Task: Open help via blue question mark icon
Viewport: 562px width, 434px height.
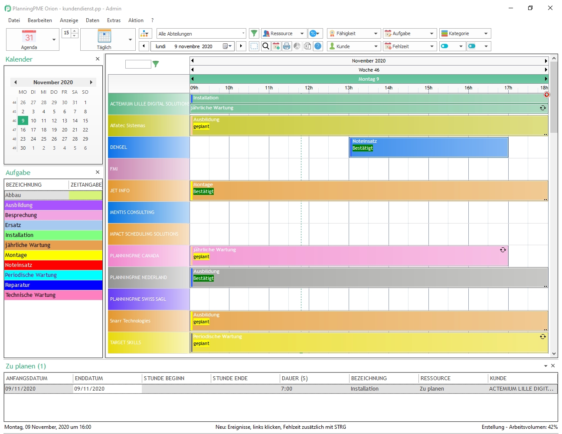Action: point(318,46)
